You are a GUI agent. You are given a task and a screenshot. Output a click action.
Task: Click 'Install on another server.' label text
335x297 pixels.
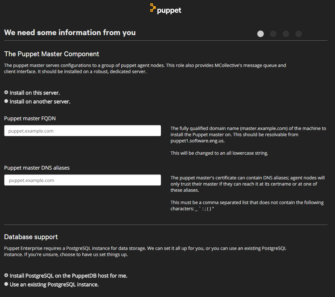(40, 102)
